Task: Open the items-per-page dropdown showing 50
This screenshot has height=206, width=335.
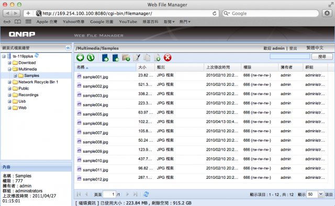Action: tap(320, 194)
